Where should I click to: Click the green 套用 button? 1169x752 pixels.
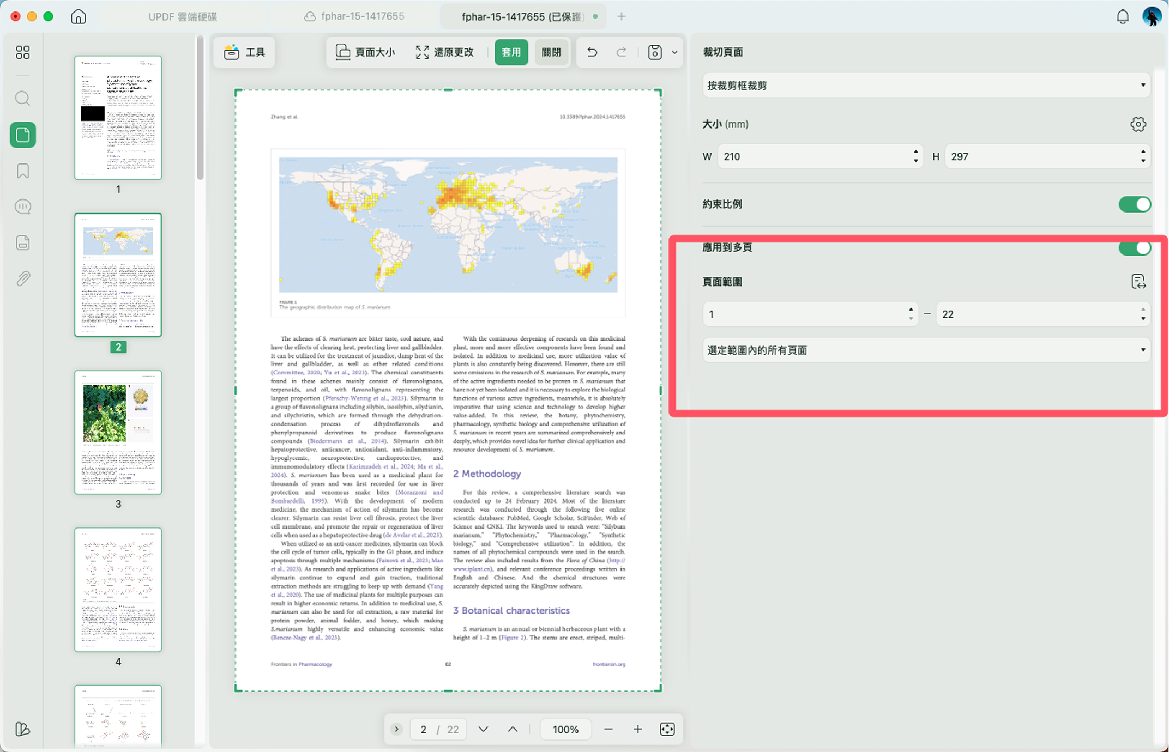click(511, 52)
